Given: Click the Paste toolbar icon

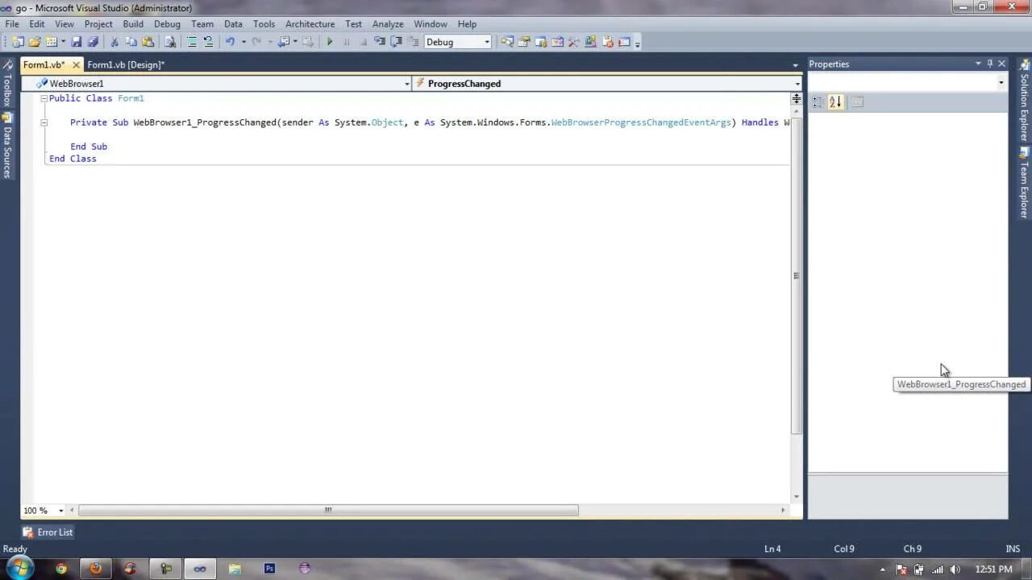Looking at the screenshot, I should (x=148, y=42).
